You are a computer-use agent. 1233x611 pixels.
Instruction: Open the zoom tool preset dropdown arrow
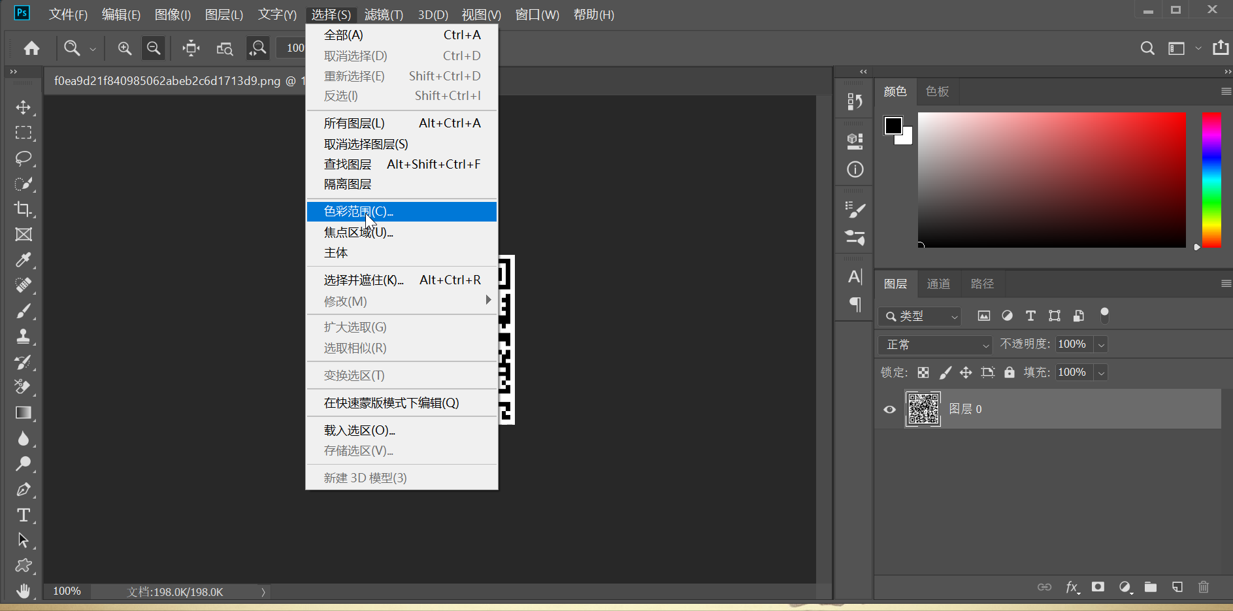tap(93, 48)
